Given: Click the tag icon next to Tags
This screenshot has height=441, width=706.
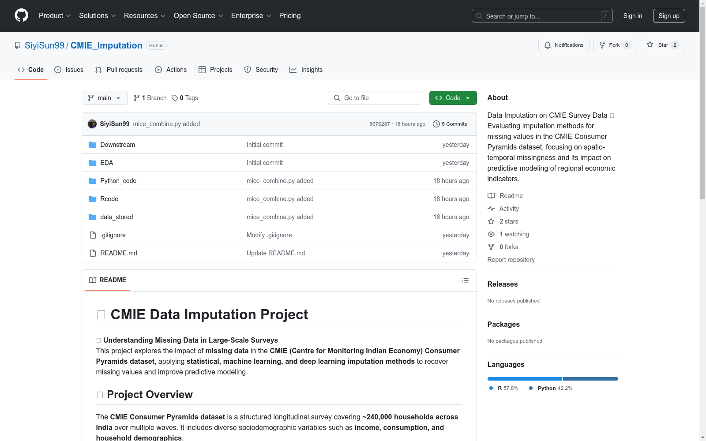Looking at the screenshot, I should pyautogui.click(x=175, y=98).
